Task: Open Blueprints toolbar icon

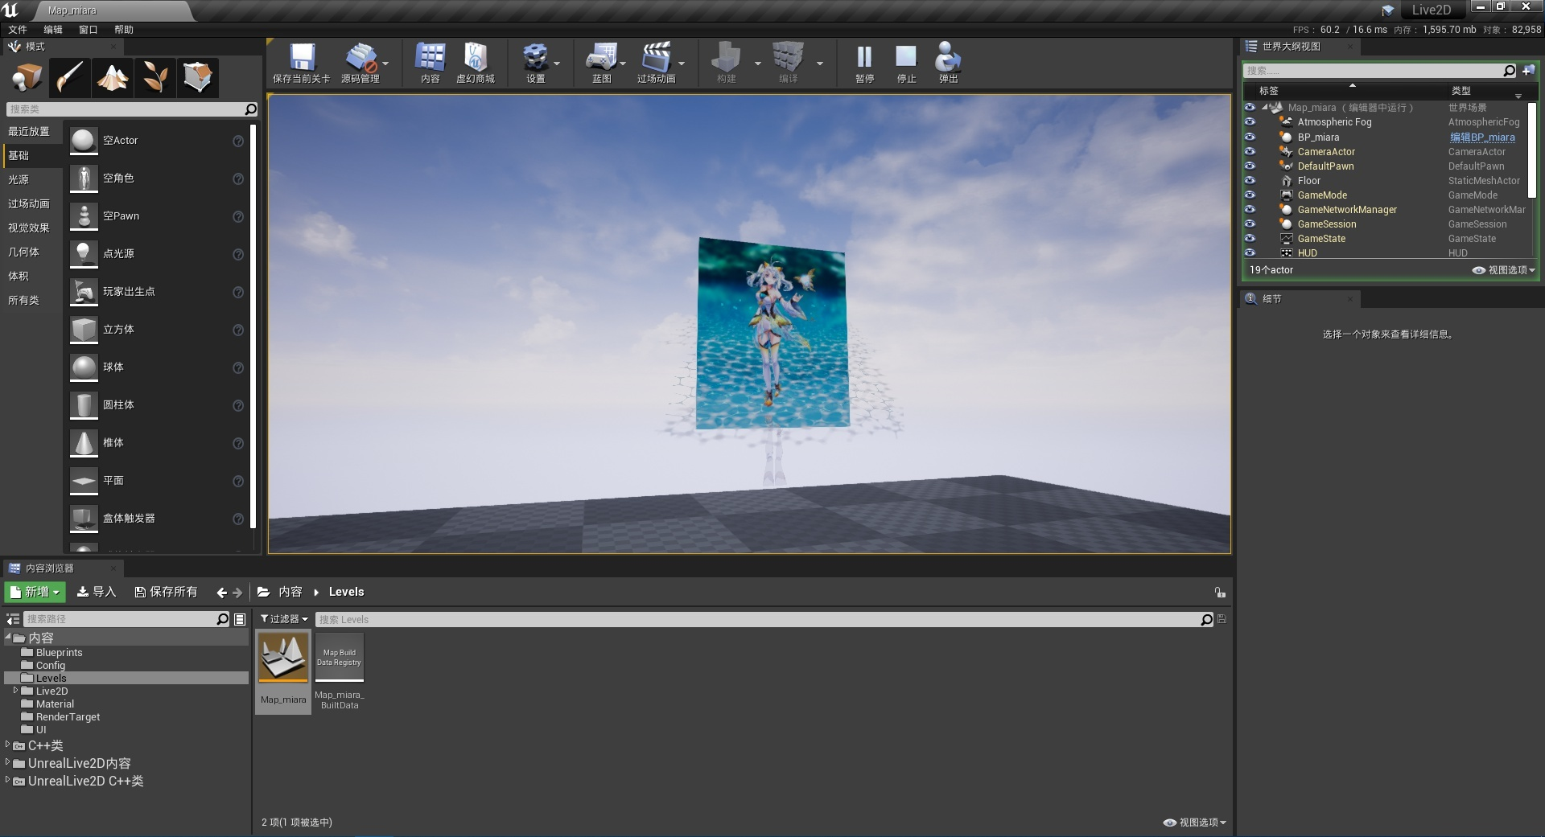Action: [x=600, y=58]
